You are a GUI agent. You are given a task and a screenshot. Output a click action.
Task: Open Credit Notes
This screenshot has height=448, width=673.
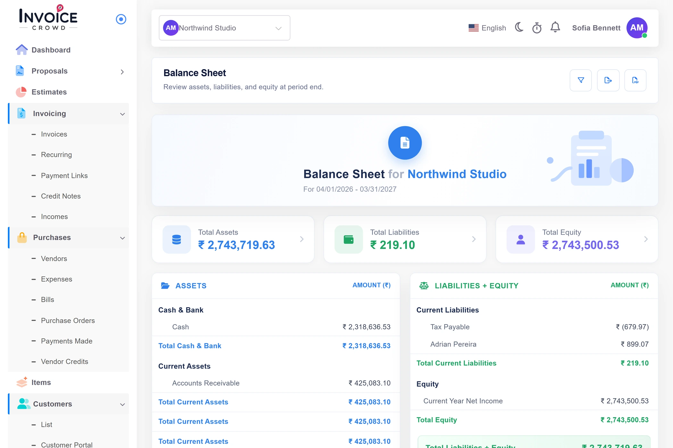point(61,196)
